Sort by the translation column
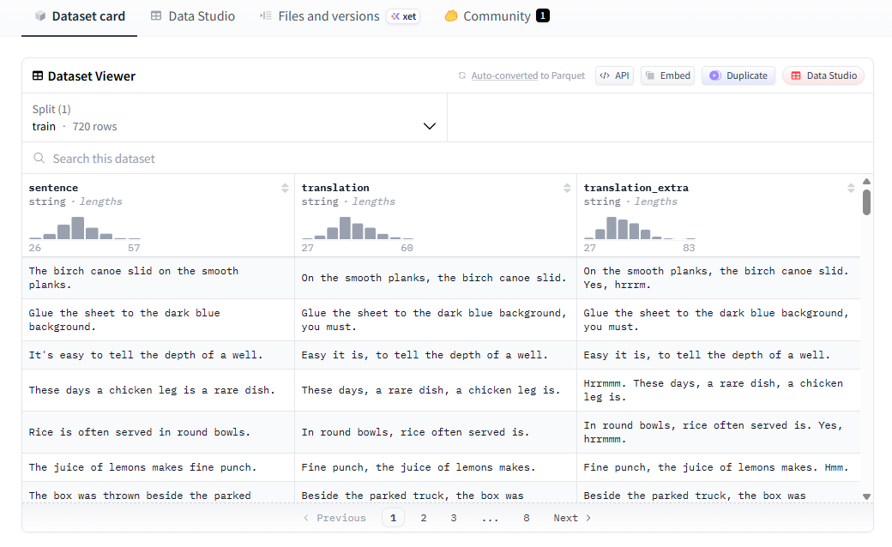 tap(567, 189)
